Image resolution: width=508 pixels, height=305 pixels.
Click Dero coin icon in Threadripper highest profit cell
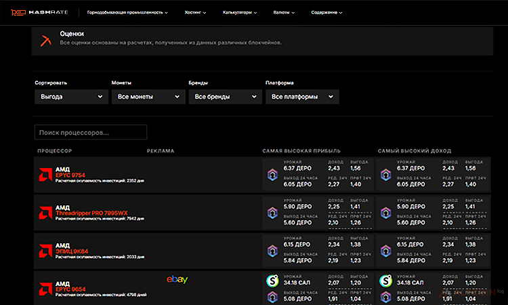click(272, 213)
